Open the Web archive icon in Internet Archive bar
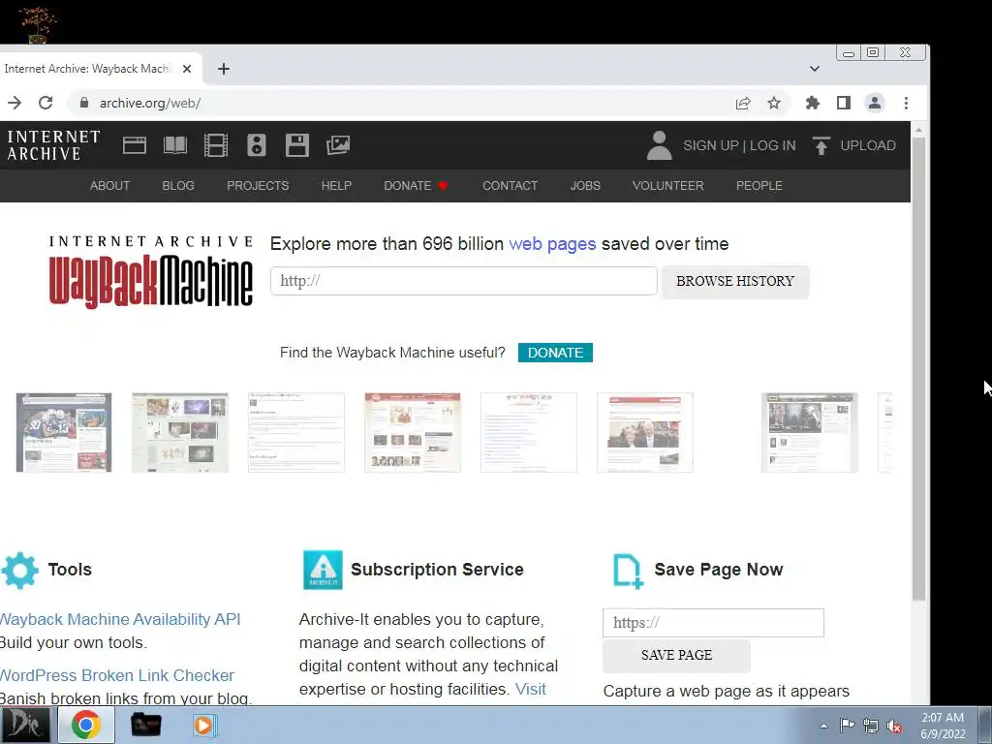This screenshot has height=744, width=992. click(x=134, y=145)
